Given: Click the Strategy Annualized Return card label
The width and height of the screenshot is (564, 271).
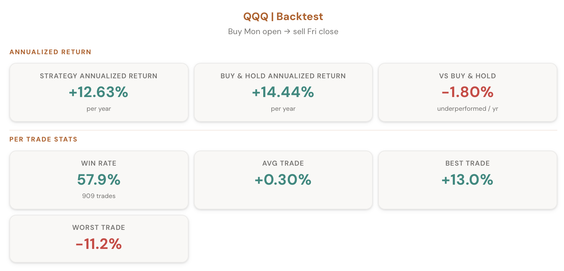Looking at the screenshot, I should (98, 76).
